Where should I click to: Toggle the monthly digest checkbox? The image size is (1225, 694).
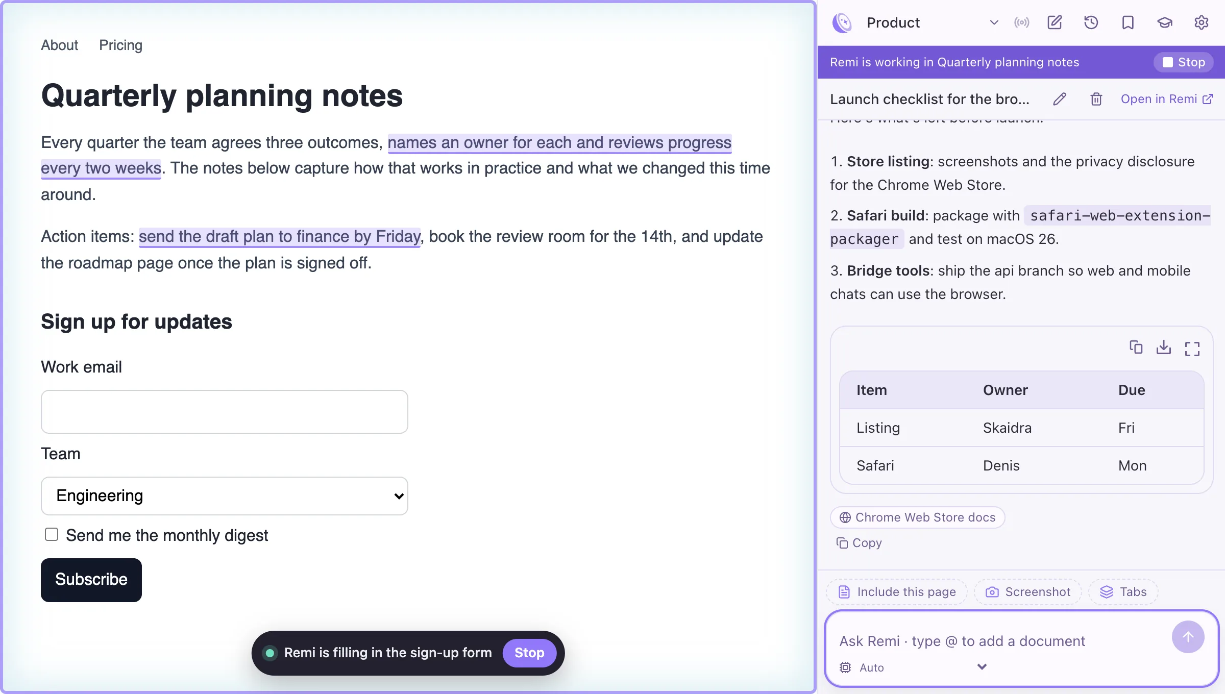(x=52, y=534)
